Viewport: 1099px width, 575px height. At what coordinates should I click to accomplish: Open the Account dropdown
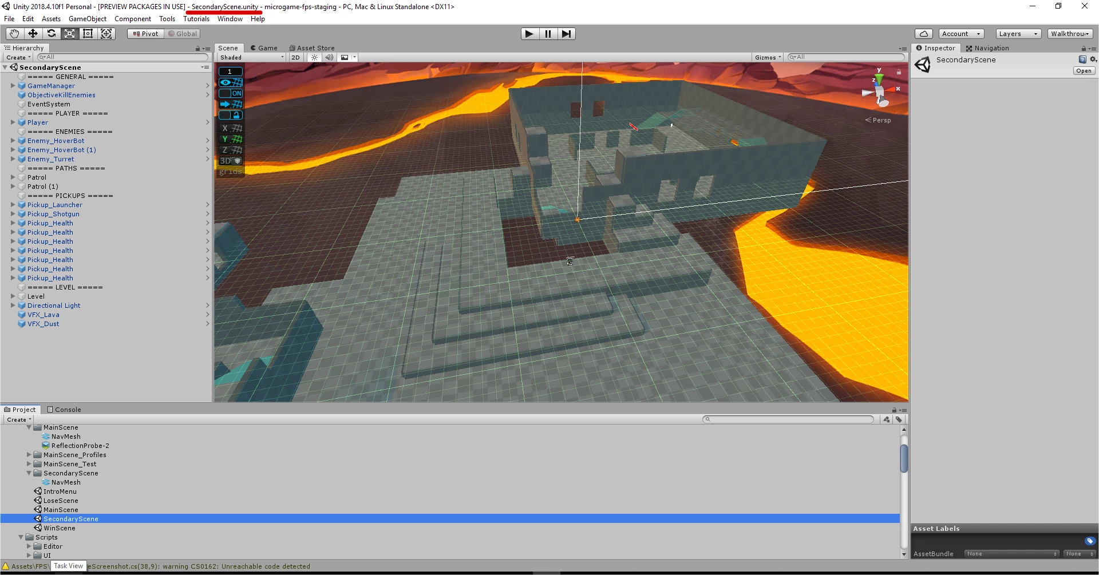coord(961,34)
